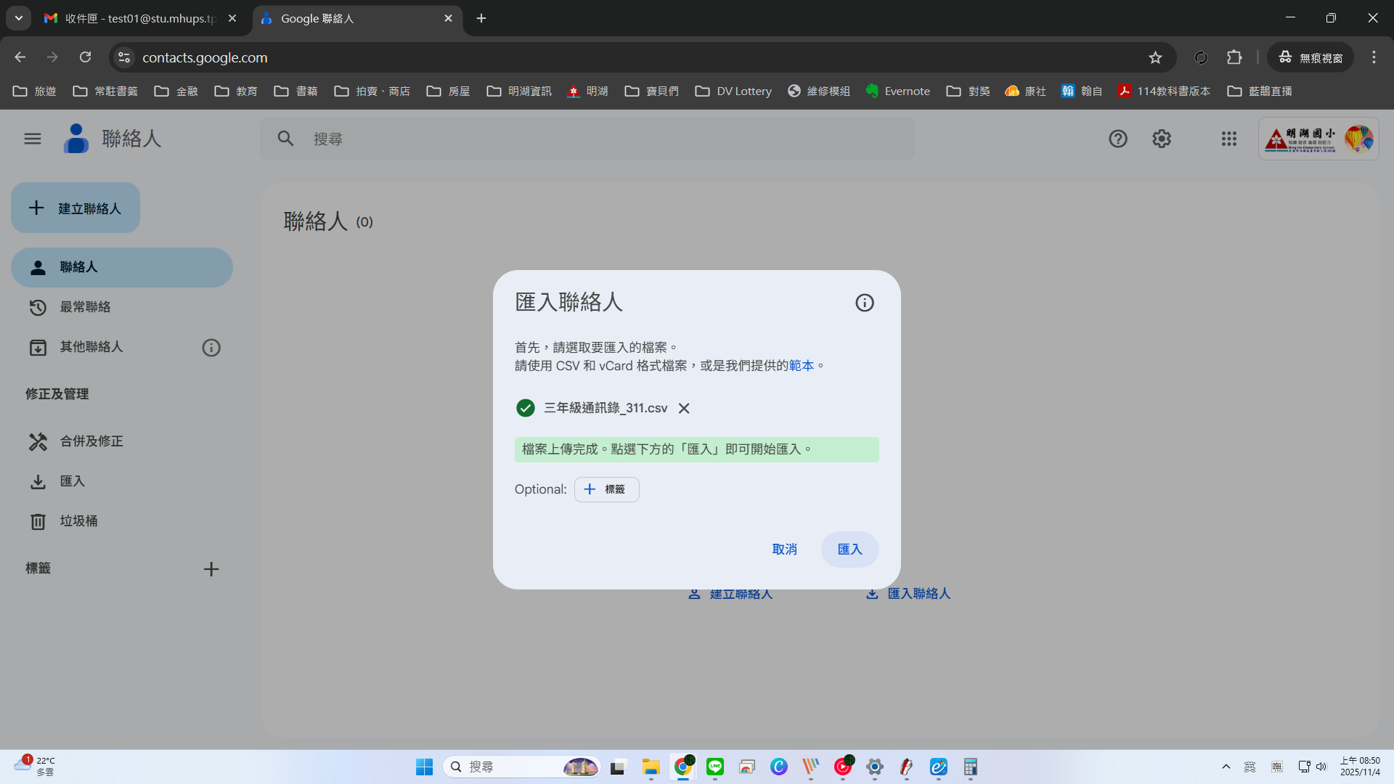Open the settings gear icon
This screenshot has width=1394, height=784.
coord(1162,139)
